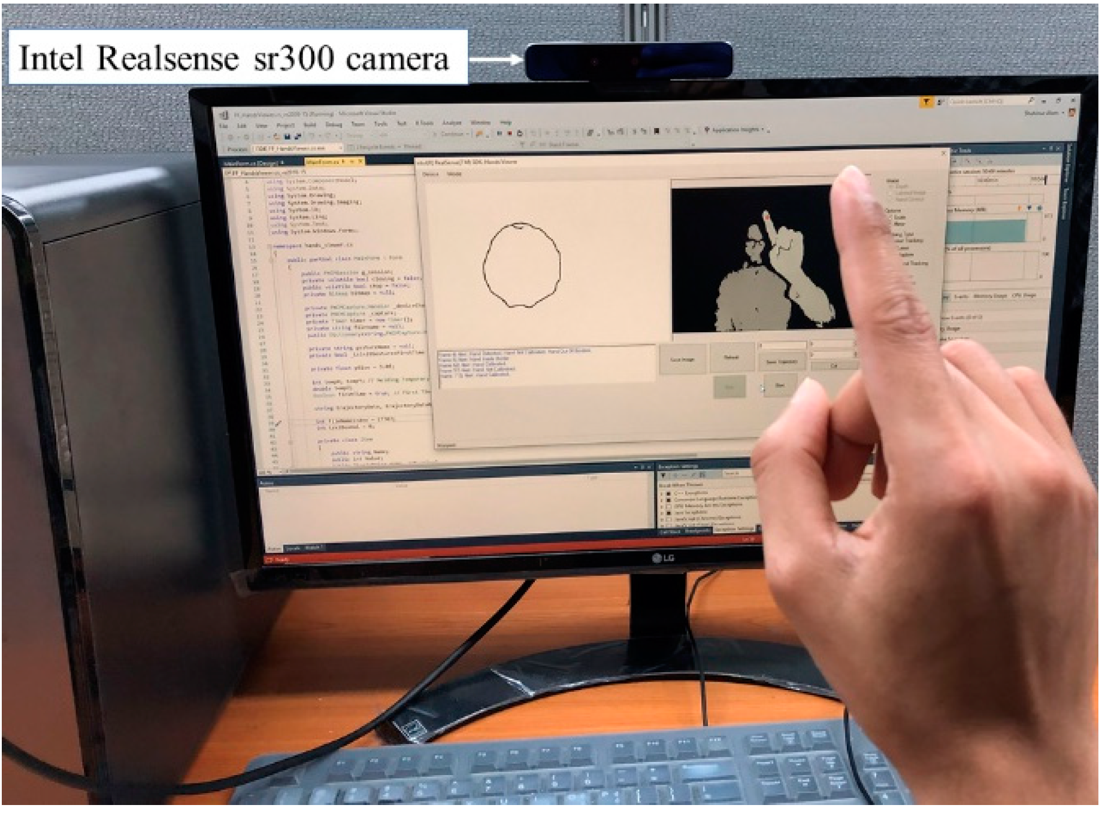
Task: Click the Open File toolbar icon
Action: point(277,136)
